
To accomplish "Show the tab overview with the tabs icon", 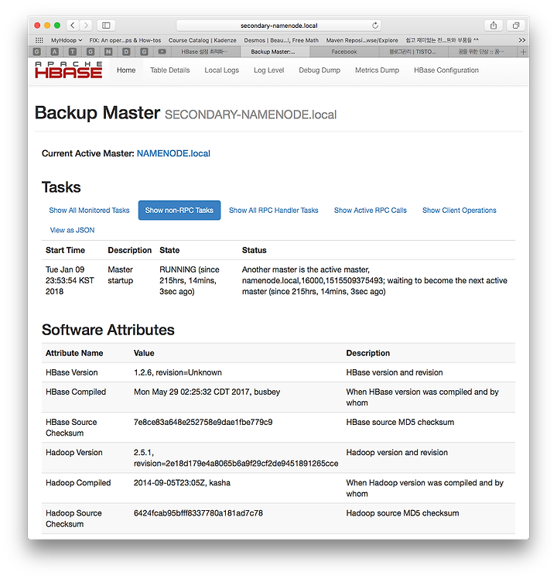I will pos(516,25).
